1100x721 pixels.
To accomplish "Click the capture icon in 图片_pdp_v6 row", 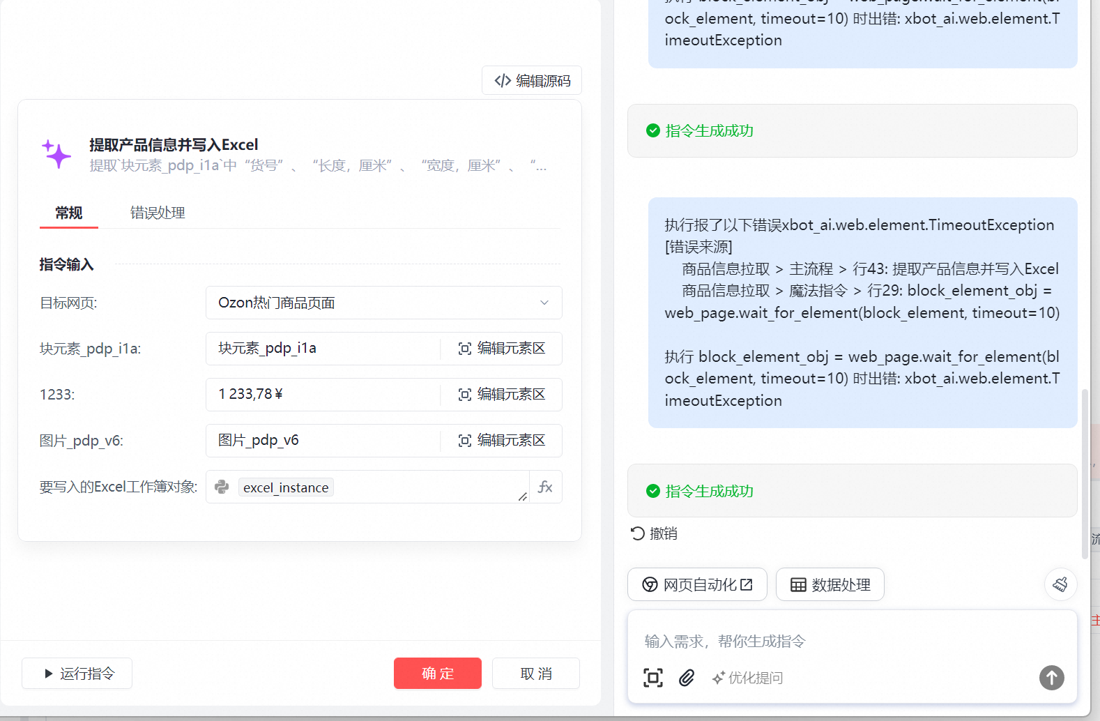I will pos(465,441).
